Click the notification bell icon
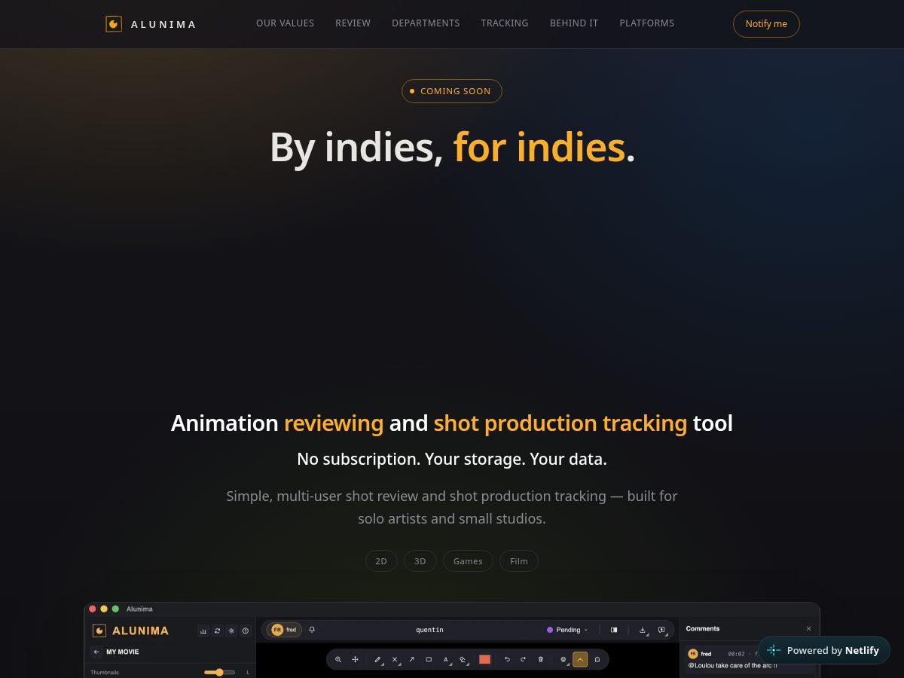904x678 pixels. coord(312,630)
